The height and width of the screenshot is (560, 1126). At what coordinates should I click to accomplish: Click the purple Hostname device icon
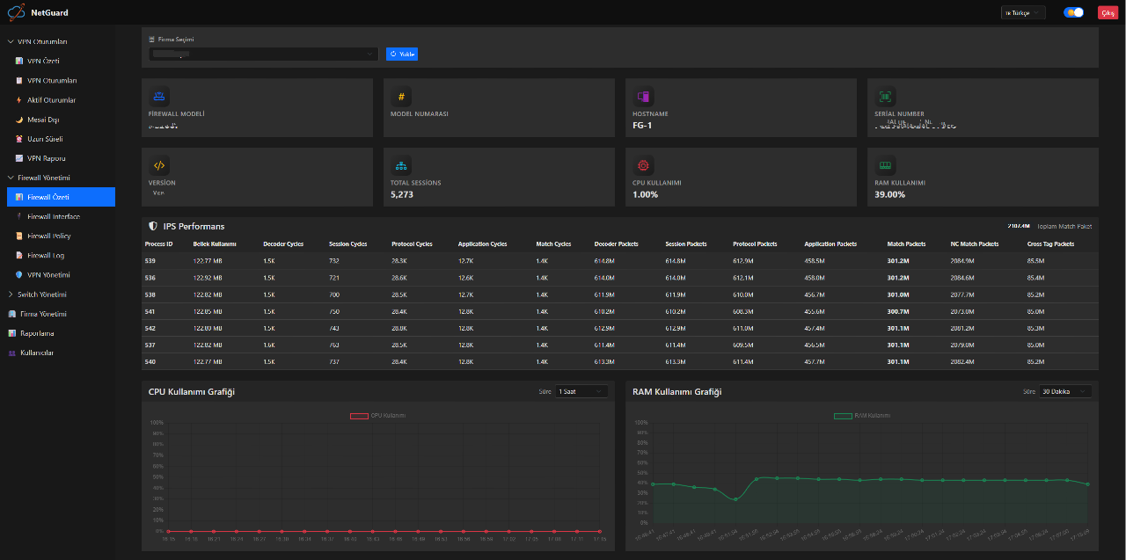click(x=643, y=97)
